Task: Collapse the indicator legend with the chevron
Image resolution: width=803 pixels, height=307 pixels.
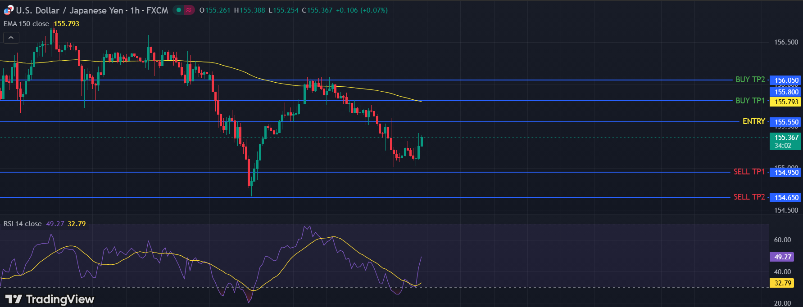Action: (x=11, y=38)
